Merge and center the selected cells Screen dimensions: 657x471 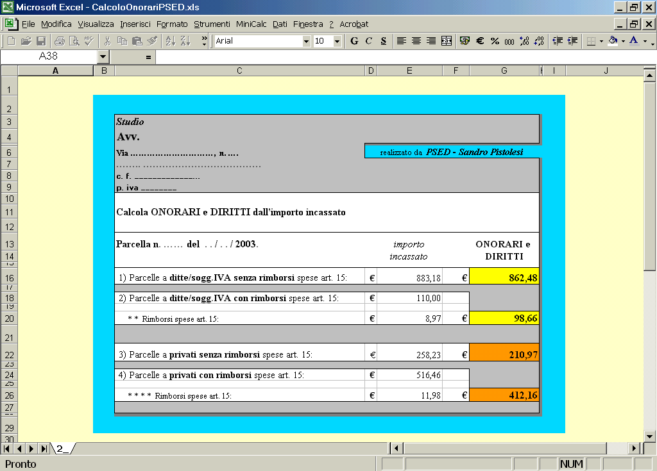click(447, 41)
